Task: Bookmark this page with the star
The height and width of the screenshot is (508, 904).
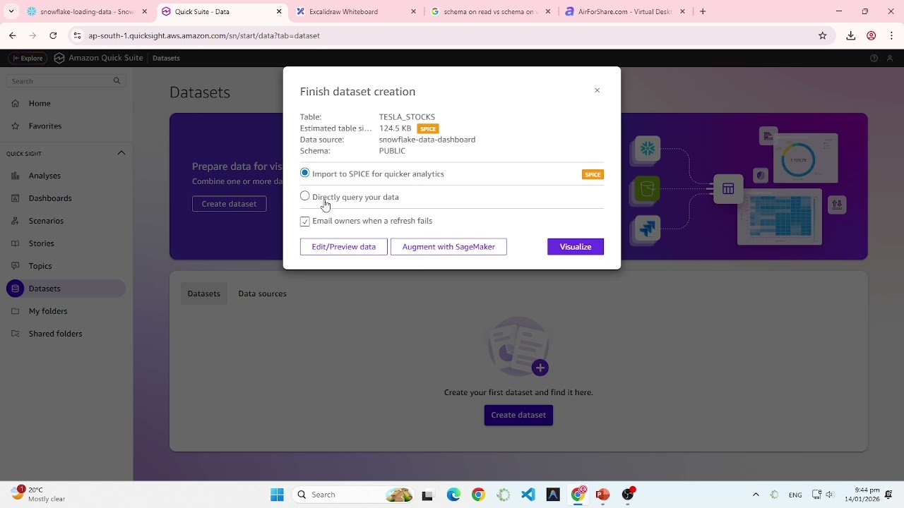Action: pyautogui.click(x=822, y=36)
